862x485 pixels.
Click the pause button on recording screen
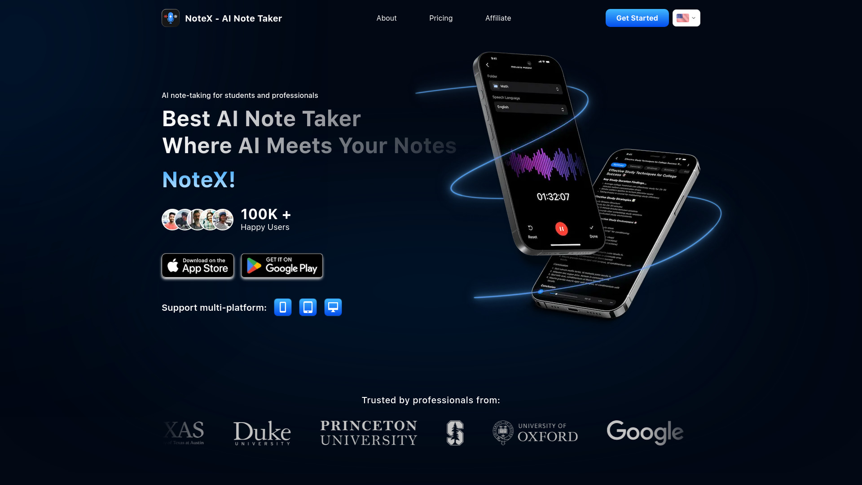[561, 228]
